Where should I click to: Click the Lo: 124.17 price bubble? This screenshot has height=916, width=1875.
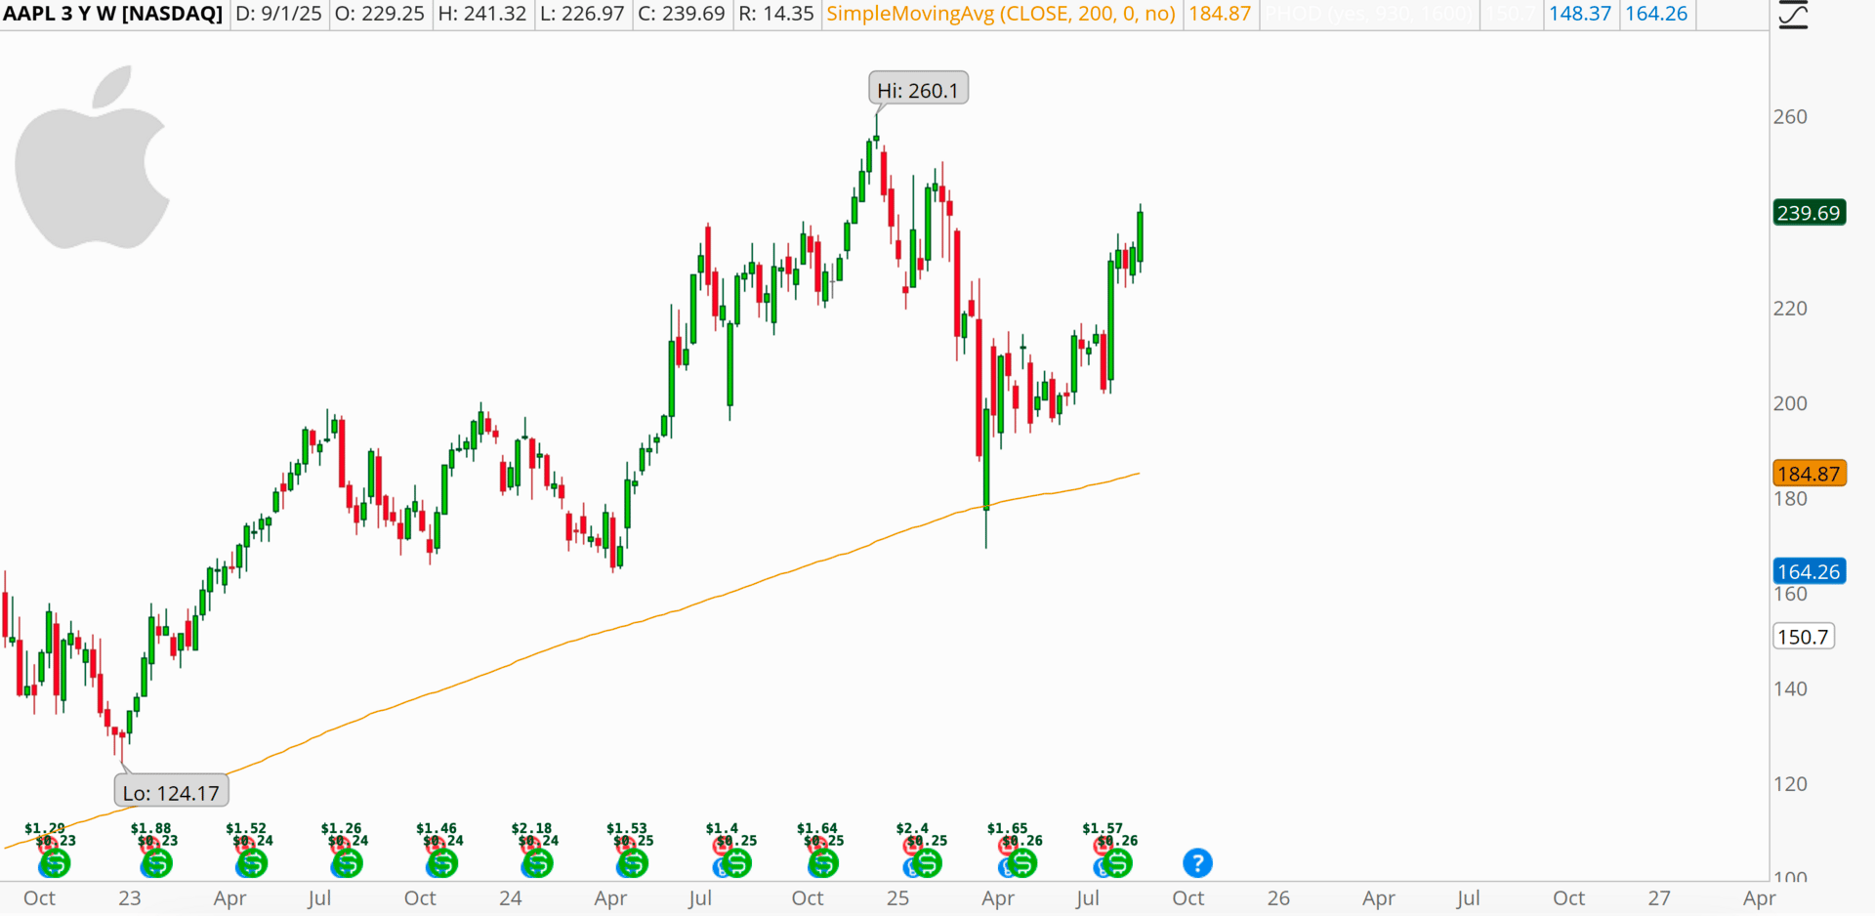(172, 791)
